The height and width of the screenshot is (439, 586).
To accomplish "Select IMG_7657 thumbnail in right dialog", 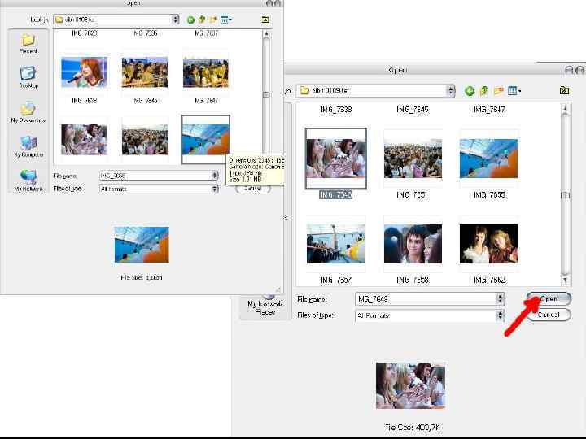I will (x=335, y=244).
